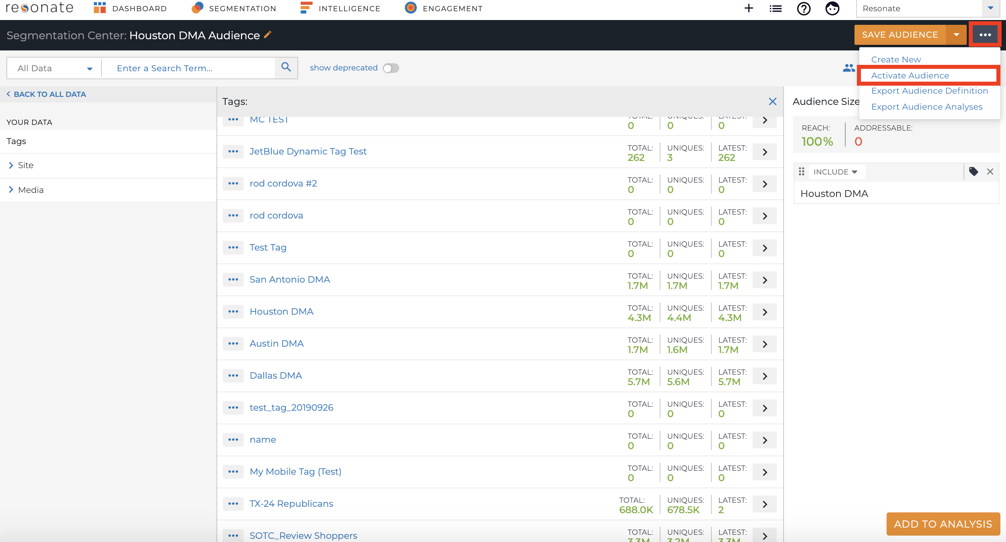Screen dimensions: 1006x542
Task: Close the Tags panel with X
Action: click(772, 102)
